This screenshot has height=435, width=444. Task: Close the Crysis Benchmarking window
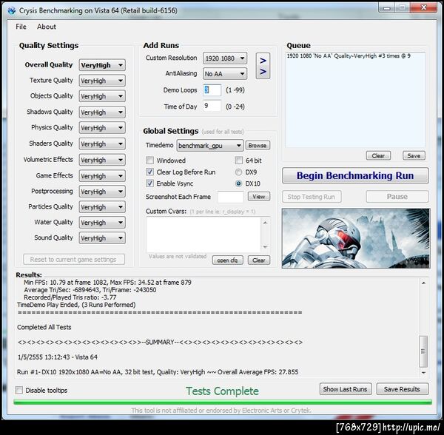click(x=423, y=7)
